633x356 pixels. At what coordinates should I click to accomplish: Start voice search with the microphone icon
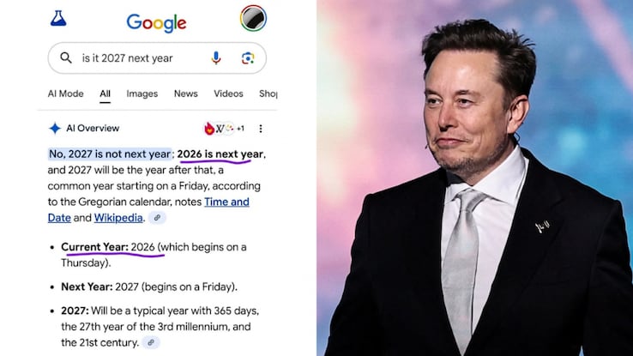pos(216,58)
